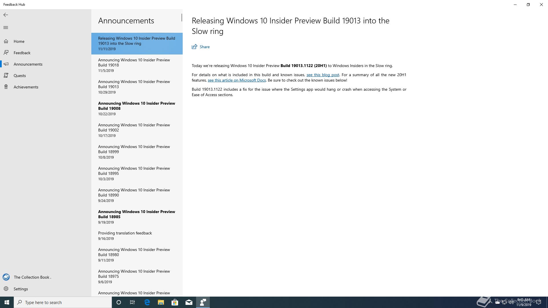Open Cortana from the taskbar

point(119,302)
